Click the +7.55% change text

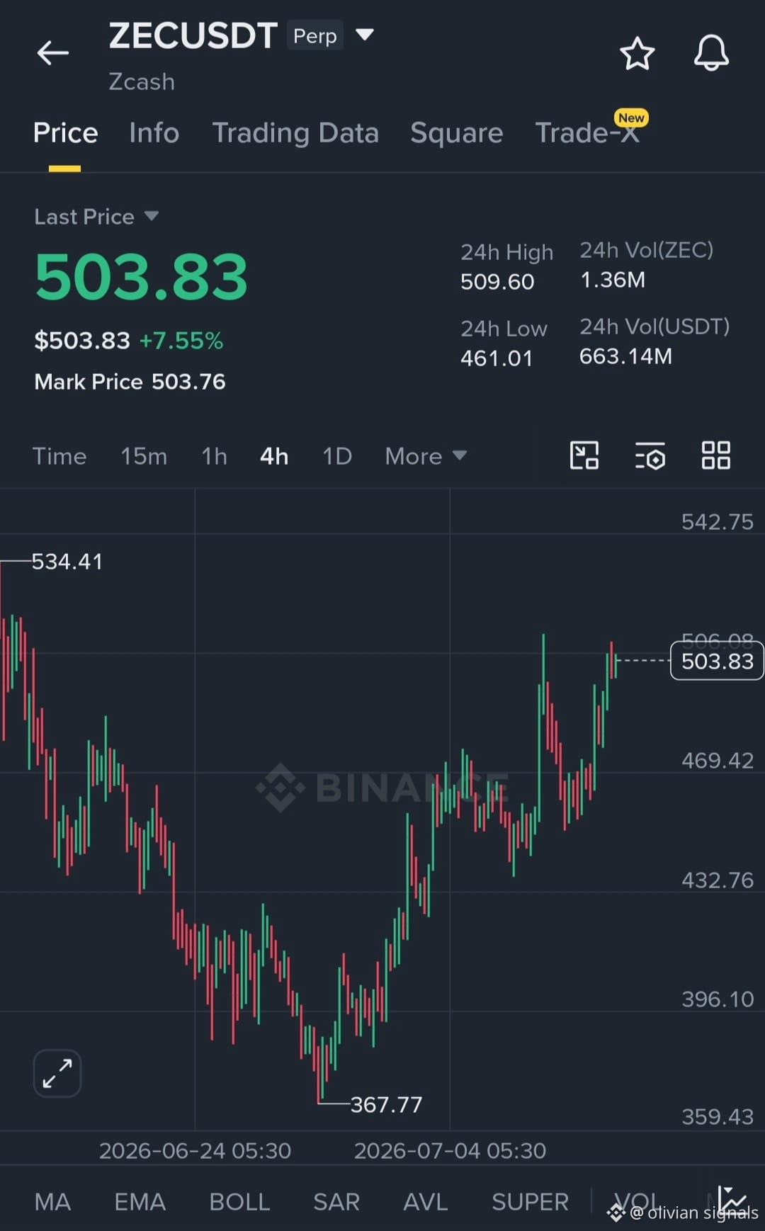coord(181,341)
